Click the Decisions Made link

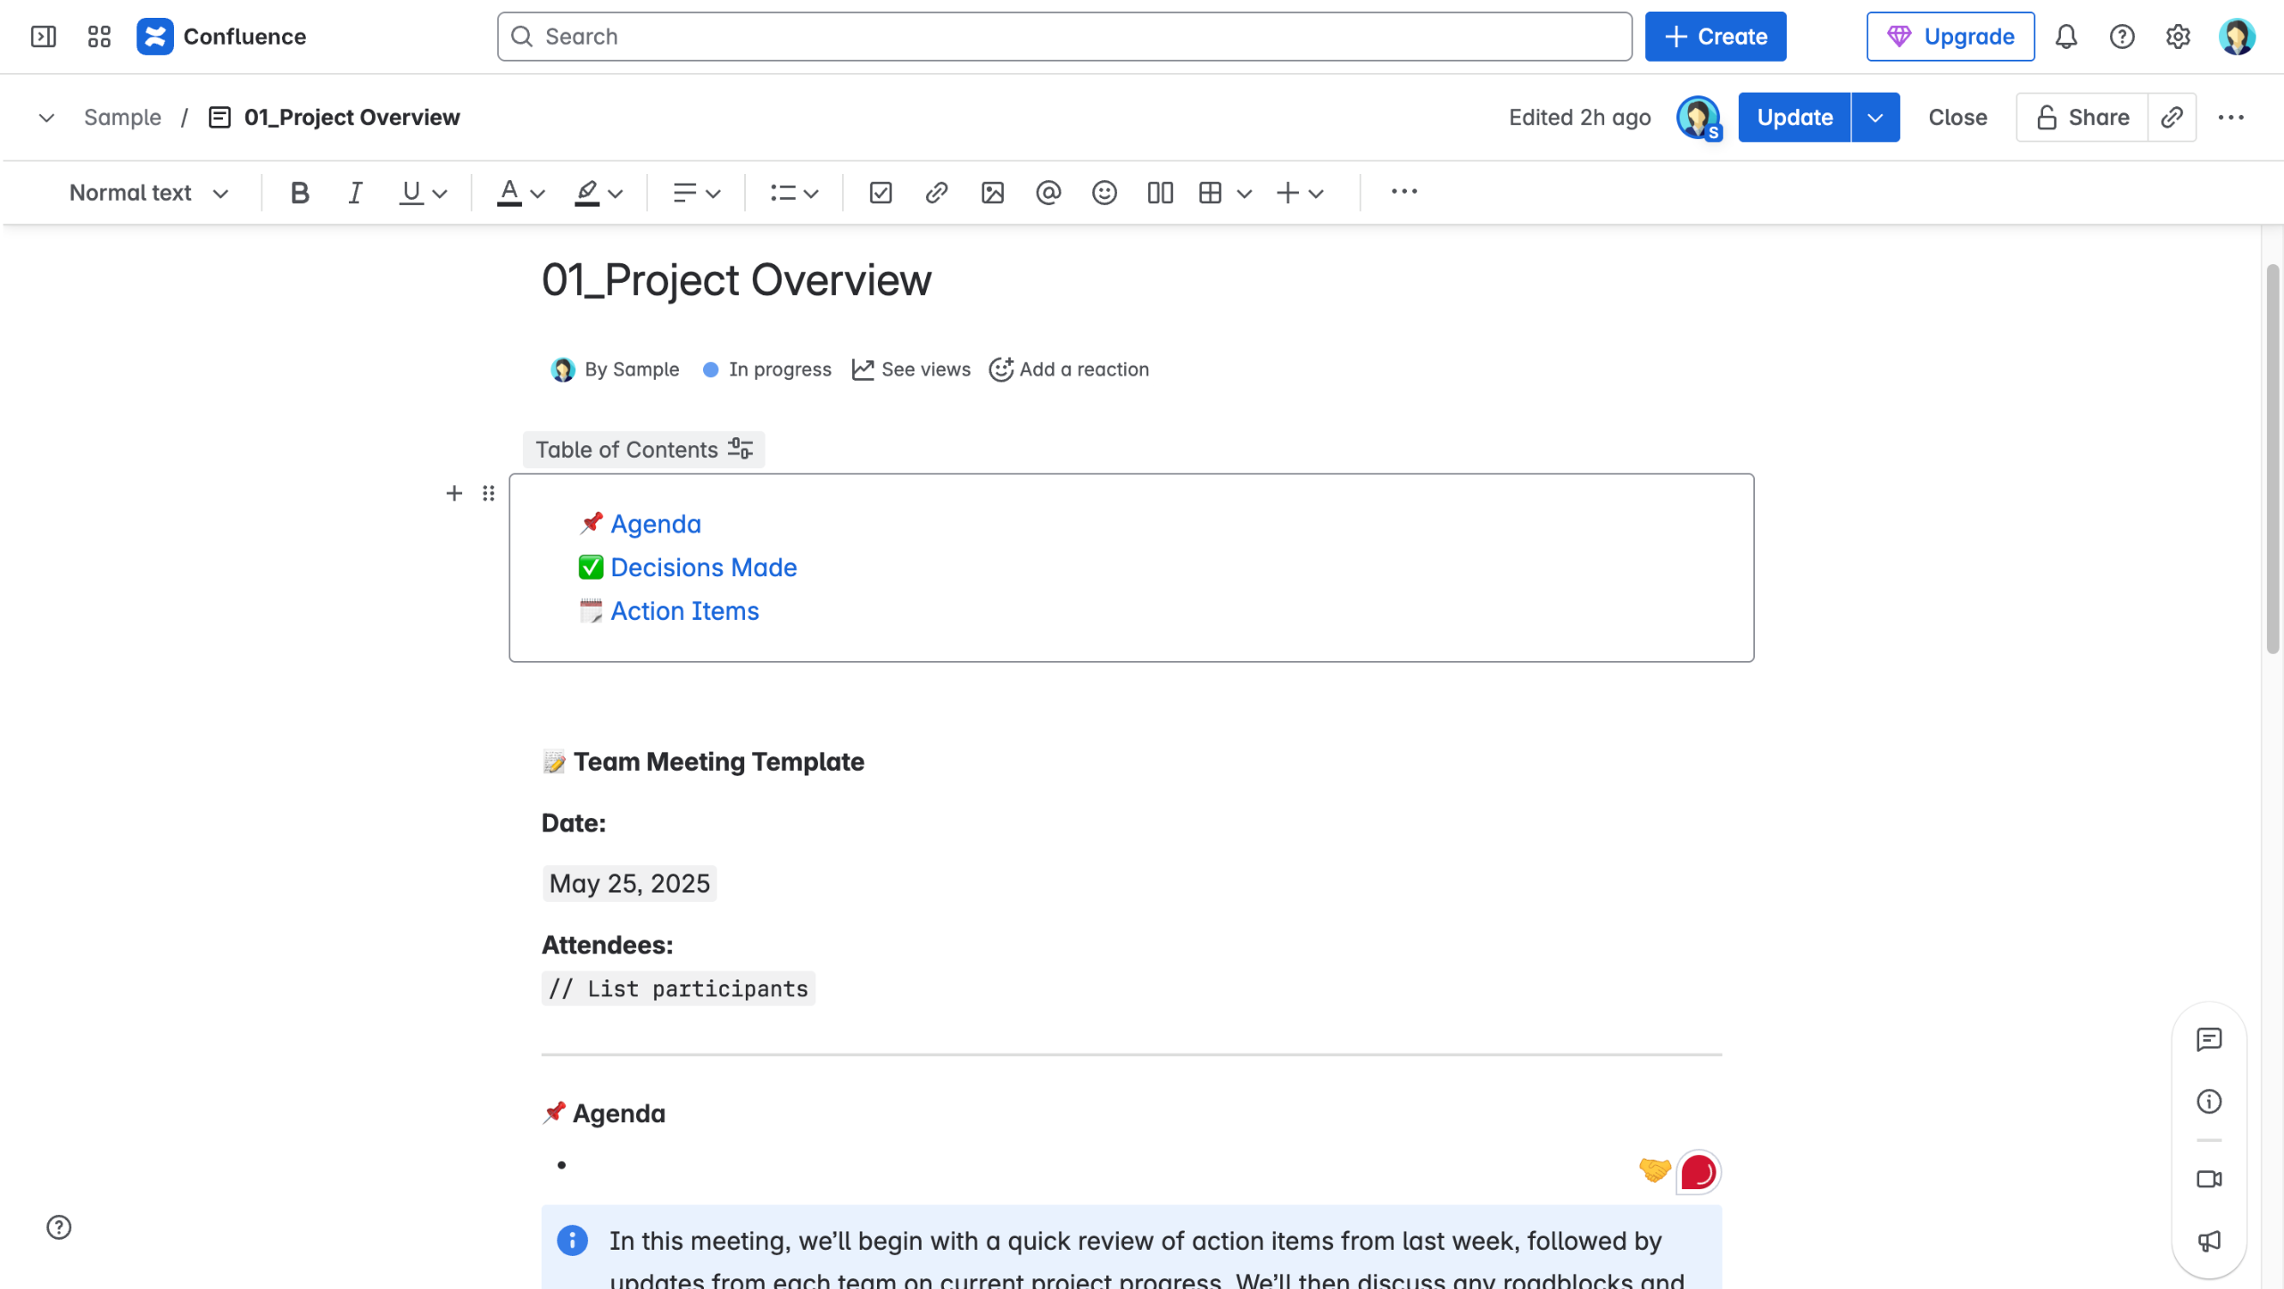703,567
